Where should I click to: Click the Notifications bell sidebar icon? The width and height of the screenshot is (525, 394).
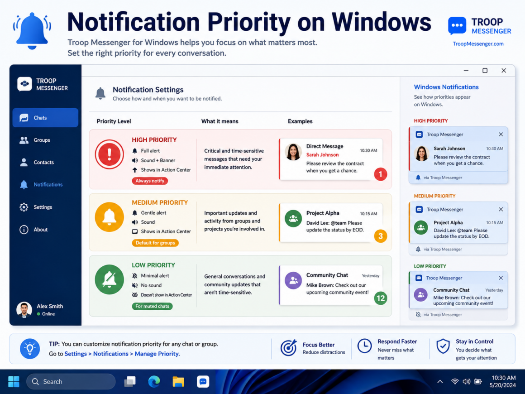pos(24,185)
